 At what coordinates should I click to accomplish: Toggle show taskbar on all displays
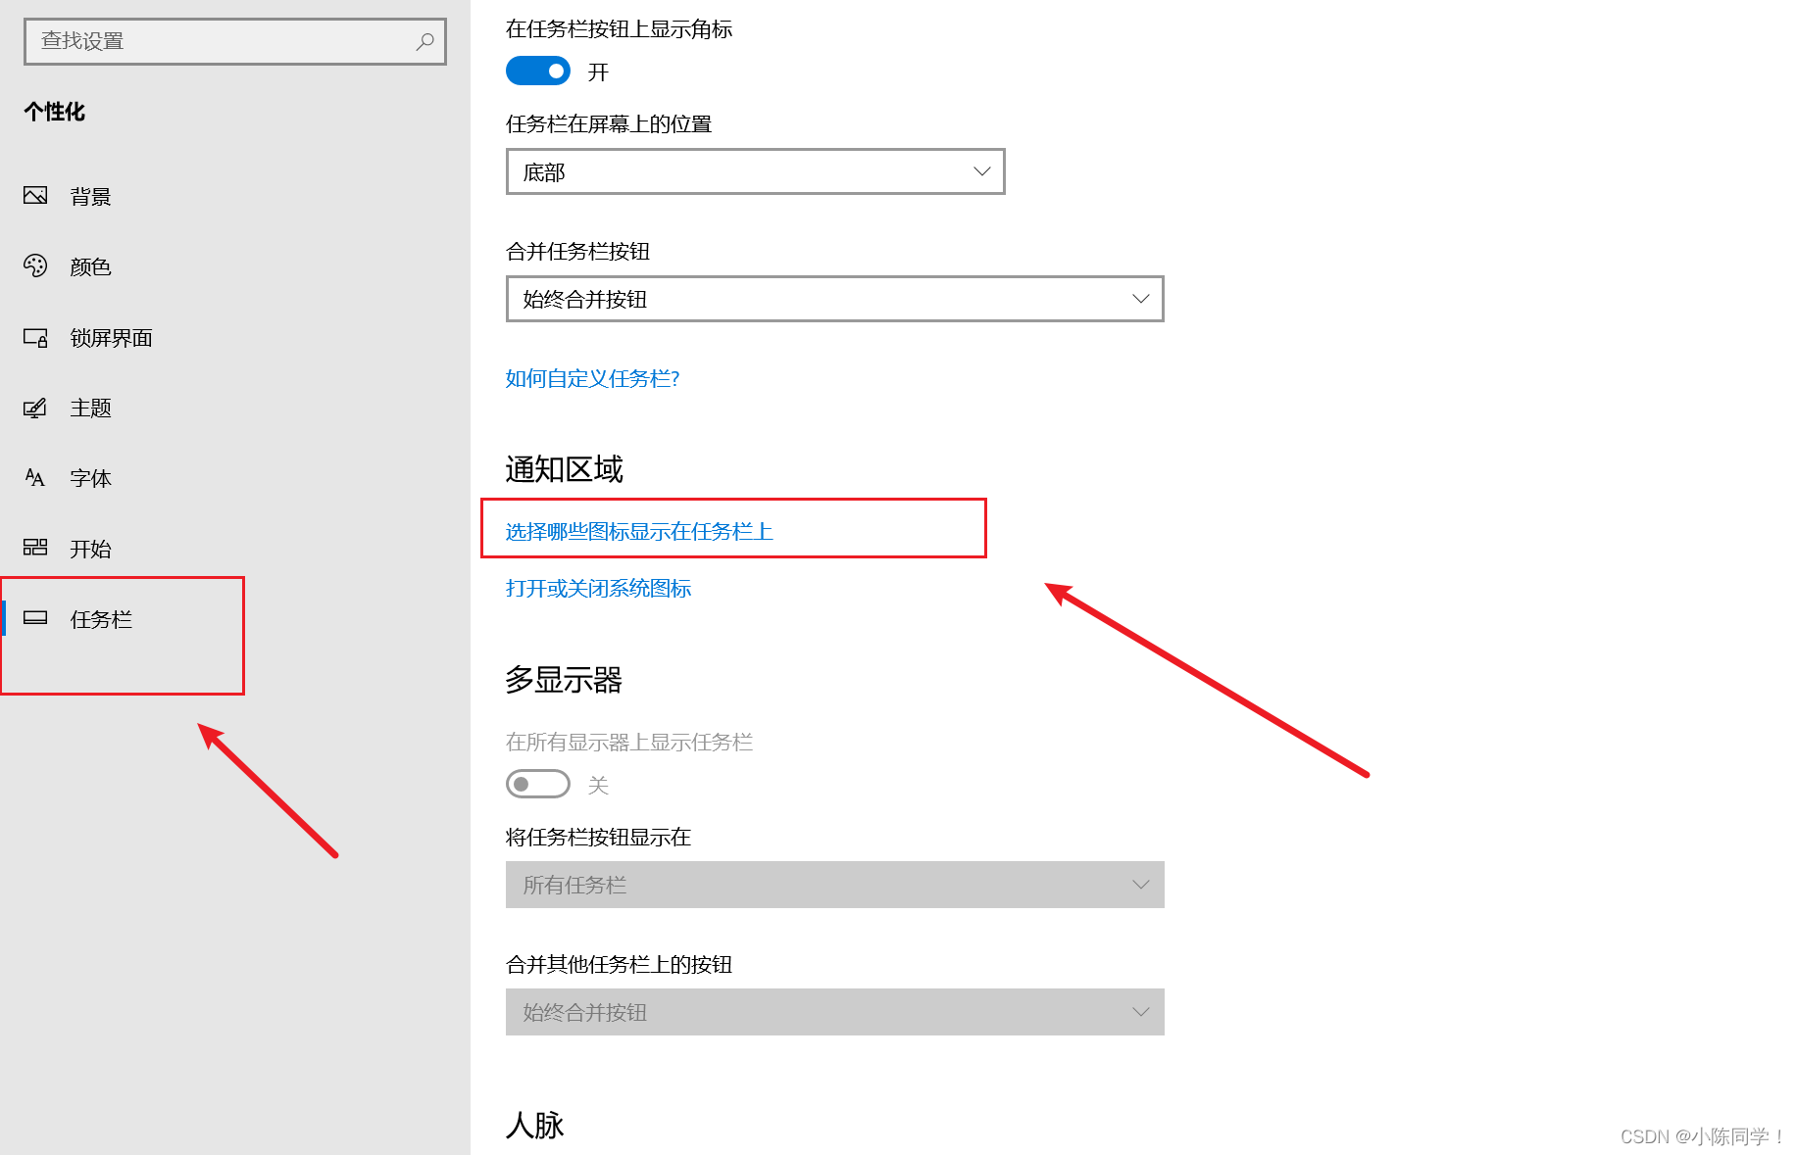click(537, 784)
